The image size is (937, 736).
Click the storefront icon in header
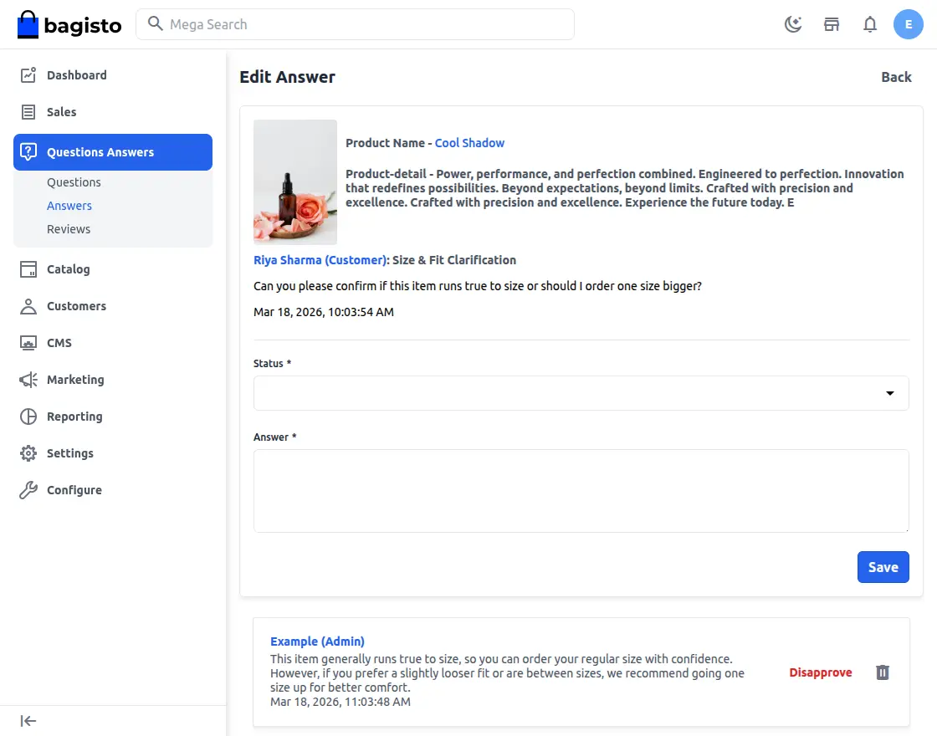pos(832,24)
